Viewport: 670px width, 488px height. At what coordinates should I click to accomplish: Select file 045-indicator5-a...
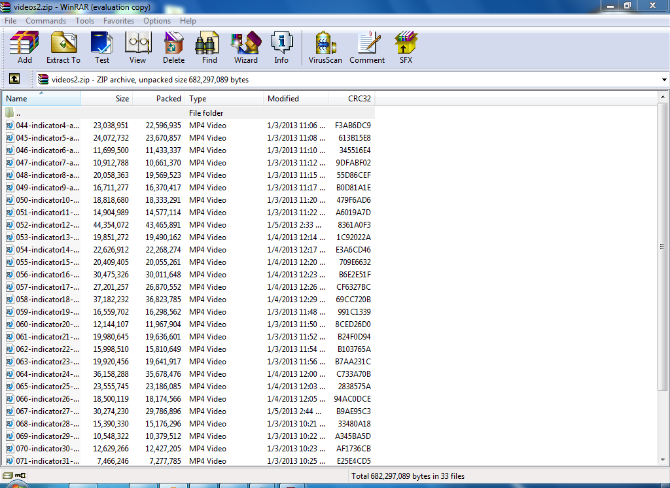[x=47, y=137]
